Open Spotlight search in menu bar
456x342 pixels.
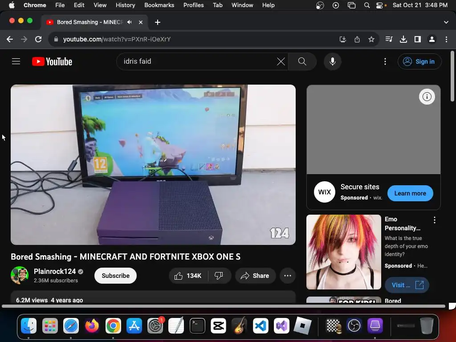click(x=367, y=5)
